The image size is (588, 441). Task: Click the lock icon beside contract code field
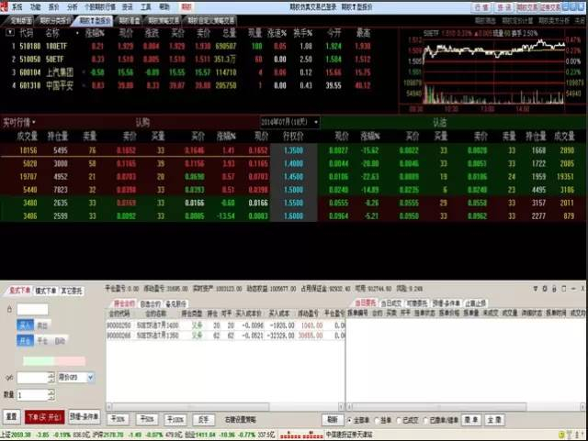point(9,309)
